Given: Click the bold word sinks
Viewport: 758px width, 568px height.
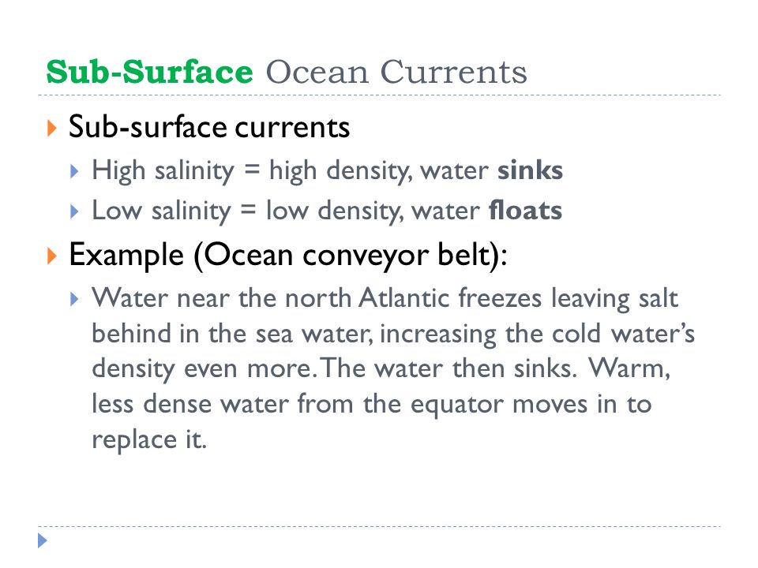Looking at the screenshot, I should click(531, 170).
